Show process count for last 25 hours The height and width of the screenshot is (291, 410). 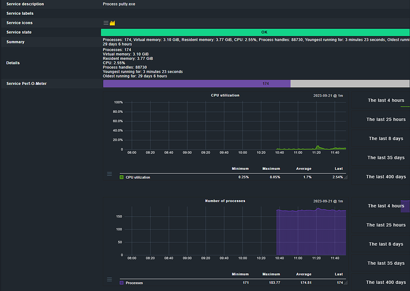click(x=385, y=225)
